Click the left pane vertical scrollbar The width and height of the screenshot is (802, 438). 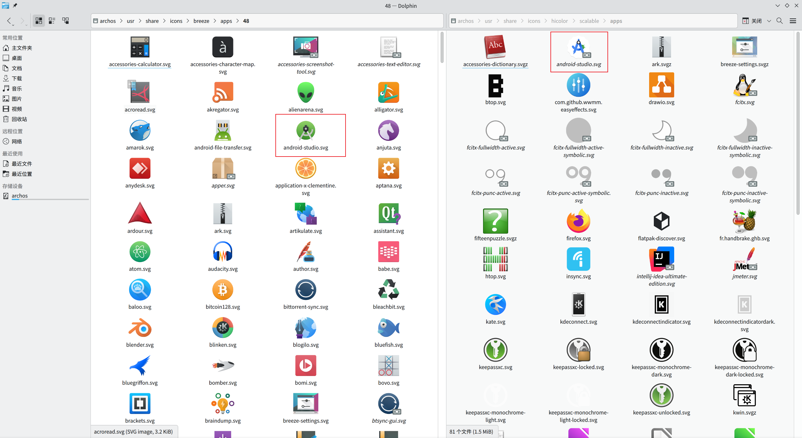point(442,47)
